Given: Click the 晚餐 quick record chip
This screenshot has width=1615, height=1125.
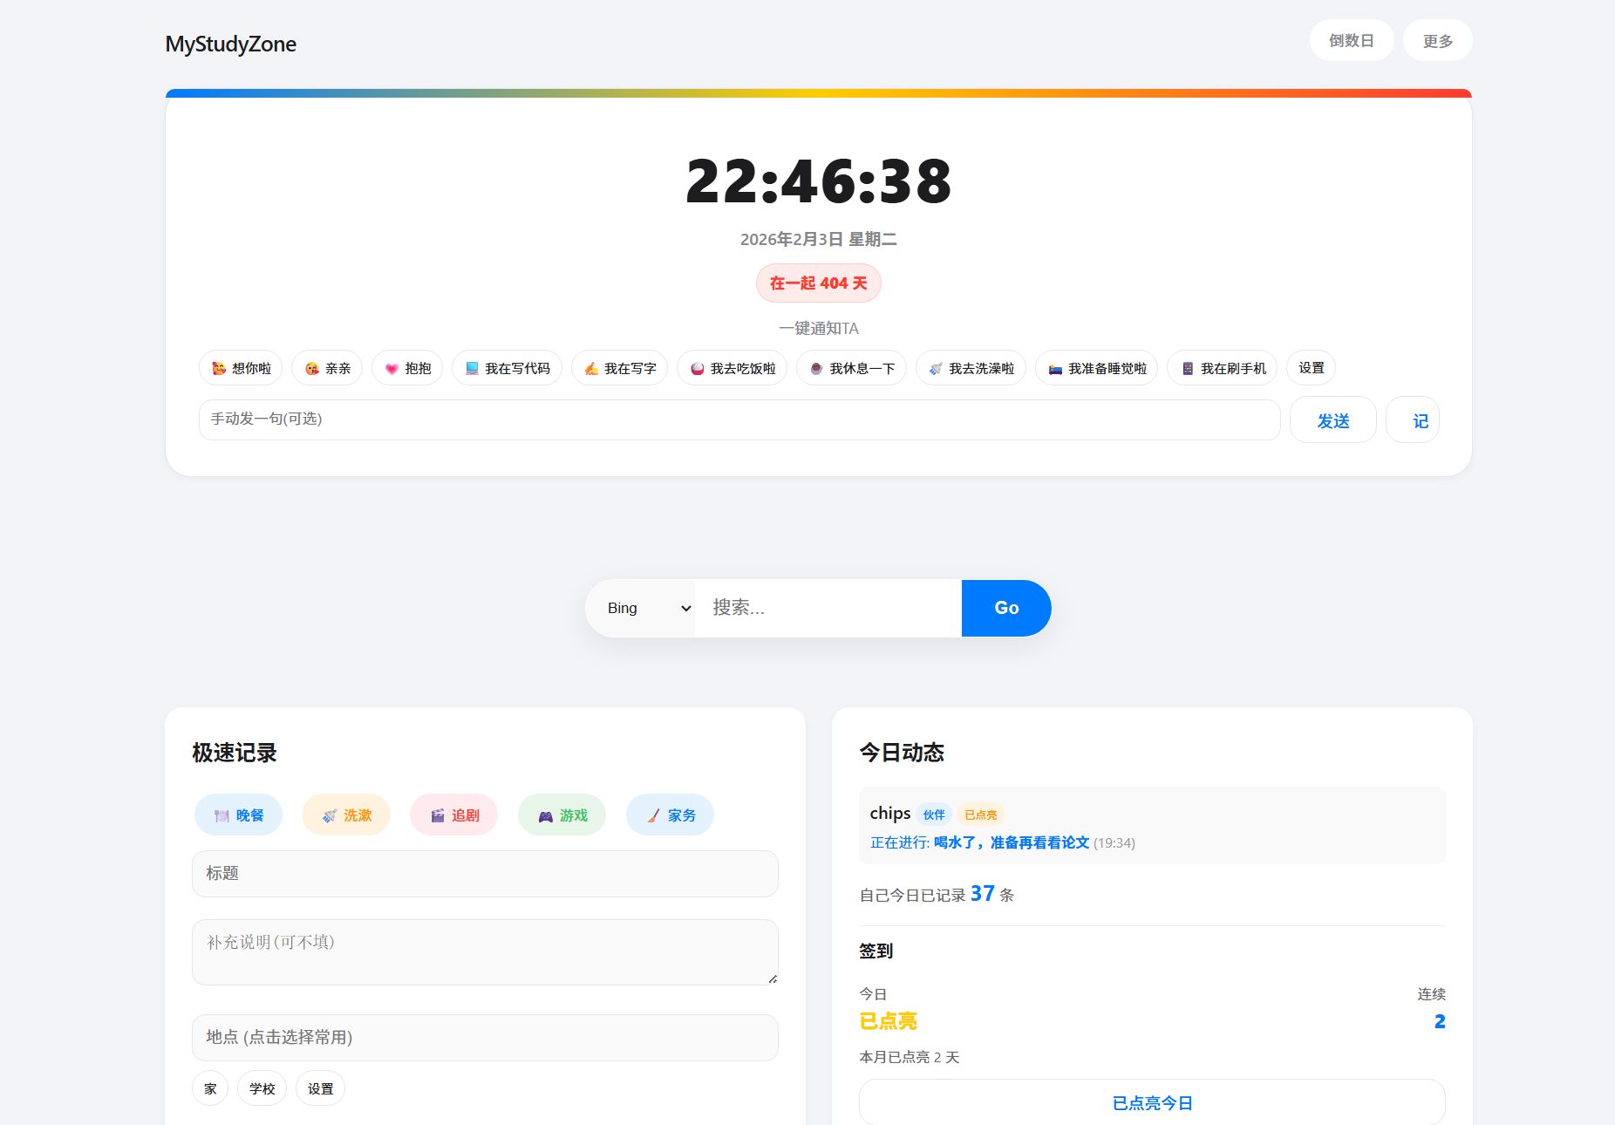Looking at the screenshot, I should coord(238,815).
